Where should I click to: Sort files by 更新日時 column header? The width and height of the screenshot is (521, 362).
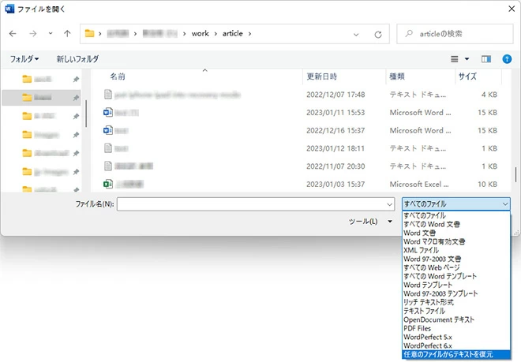click(325, 77)
